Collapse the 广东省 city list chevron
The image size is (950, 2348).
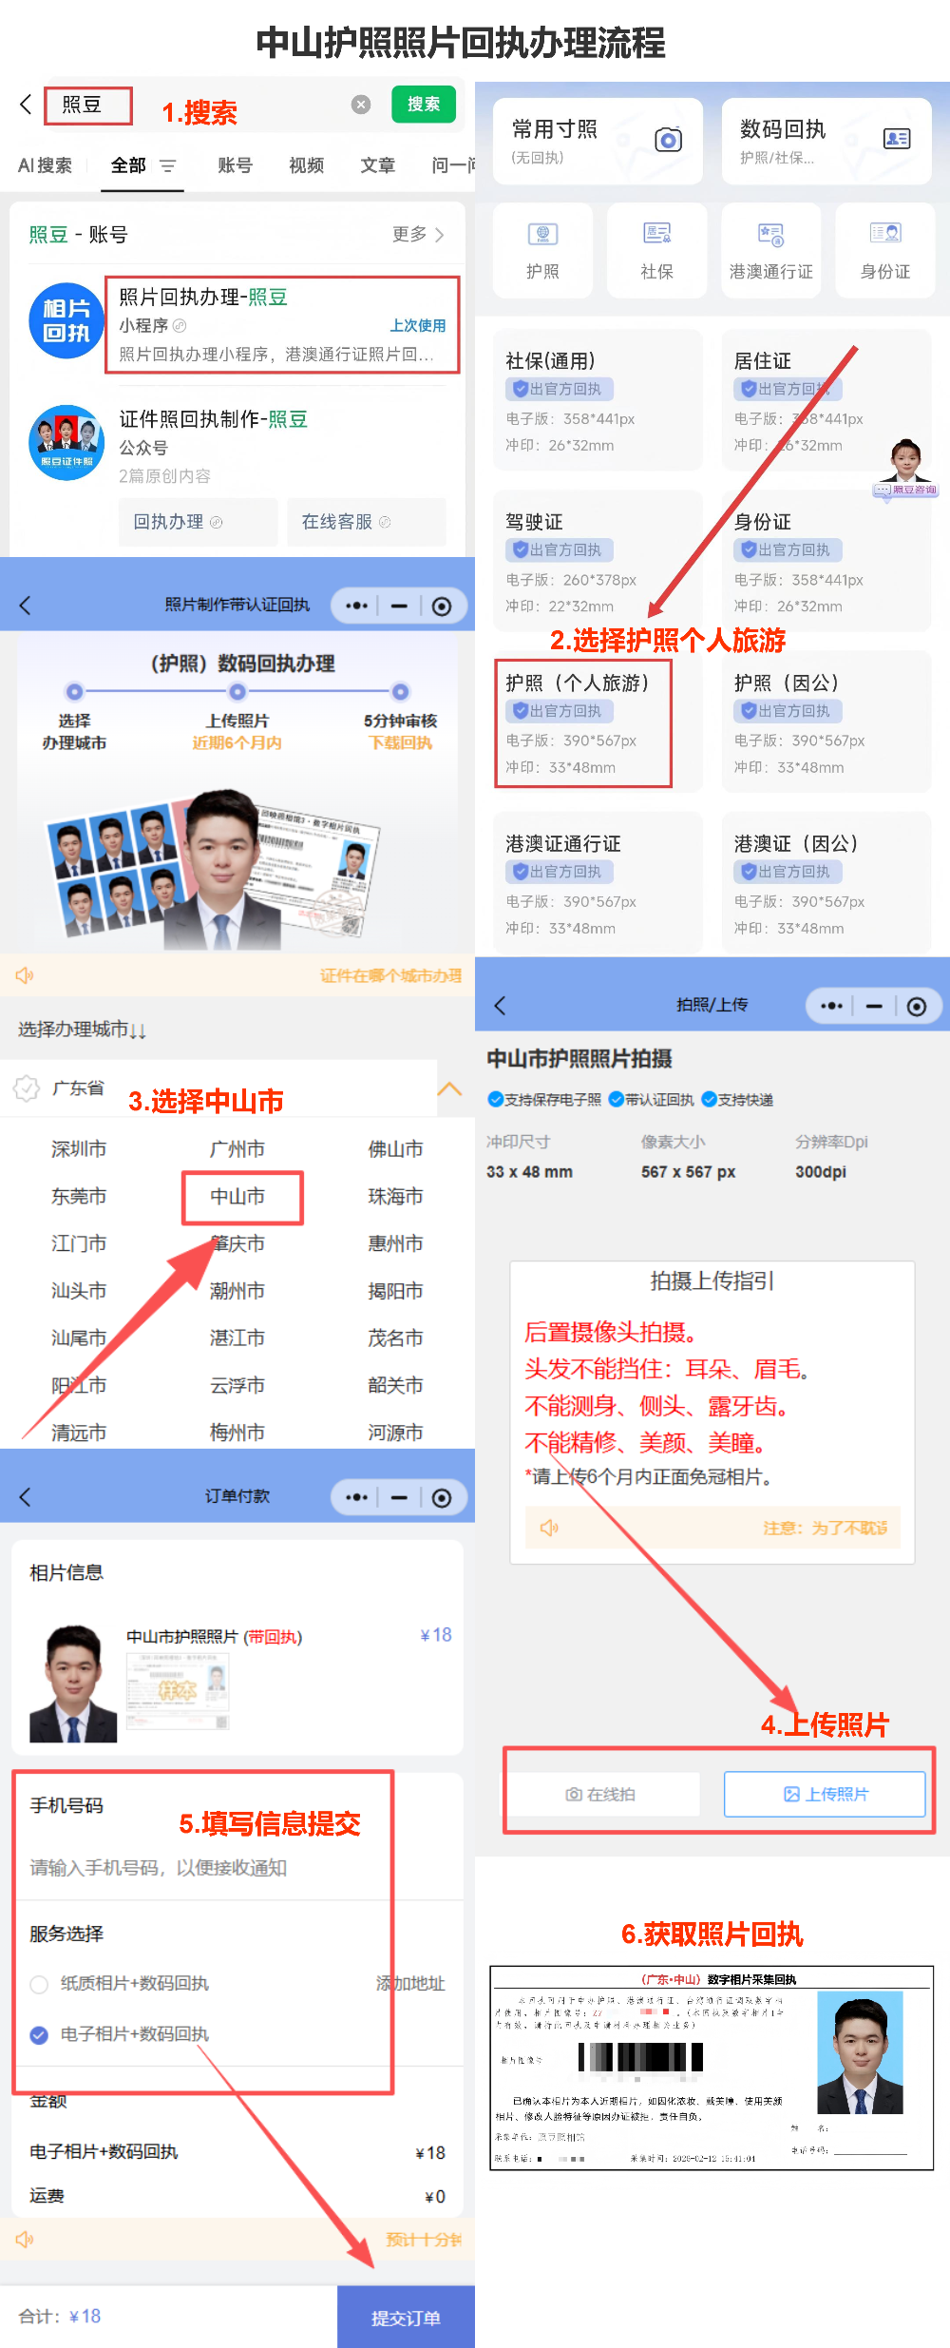coord(448,1088)
